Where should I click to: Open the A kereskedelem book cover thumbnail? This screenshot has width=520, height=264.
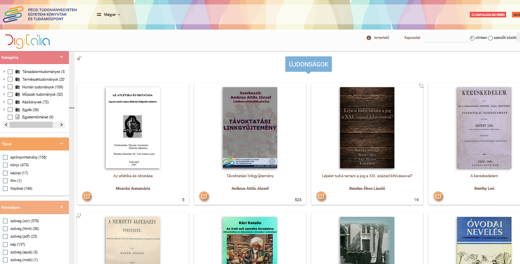coord(484,128)
